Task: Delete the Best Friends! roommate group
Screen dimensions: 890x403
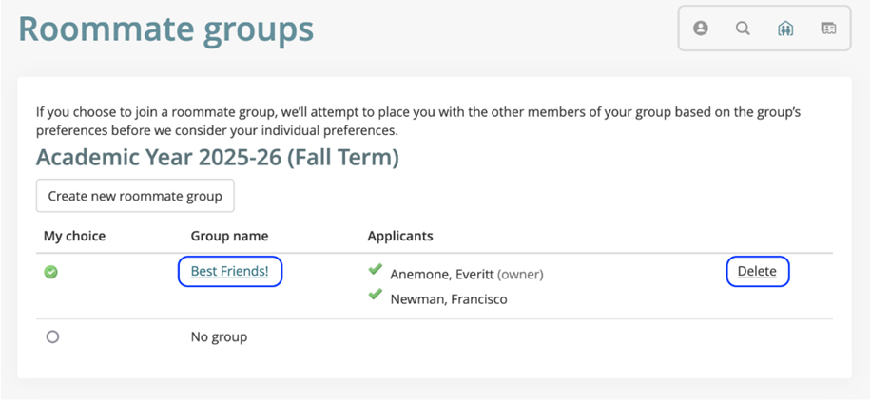Action: [x=757, y=272]
